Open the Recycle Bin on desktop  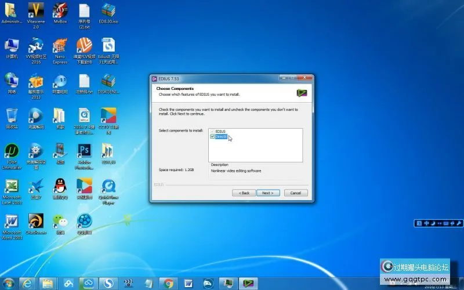coord(12,116)
